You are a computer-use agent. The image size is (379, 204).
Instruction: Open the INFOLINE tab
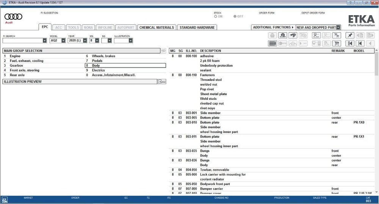coord(105,28)
